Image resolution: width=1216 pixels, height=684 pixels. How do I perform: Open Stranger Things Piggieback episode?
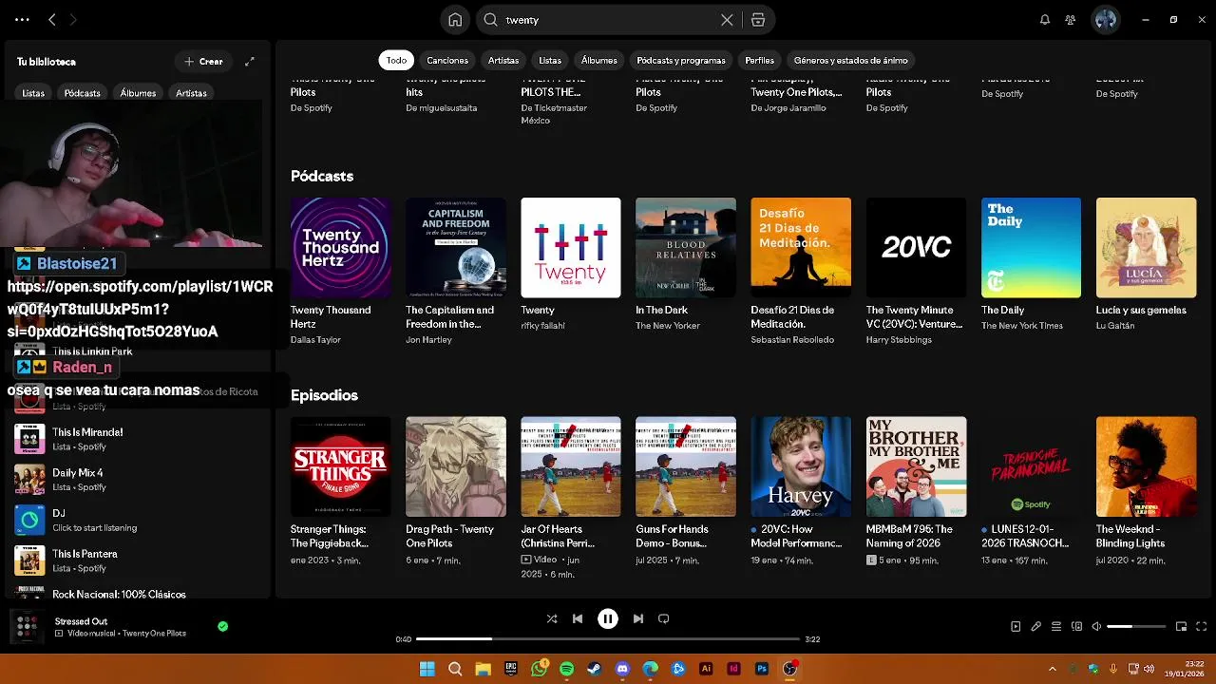pyautogui.click(x=340, y=466)
